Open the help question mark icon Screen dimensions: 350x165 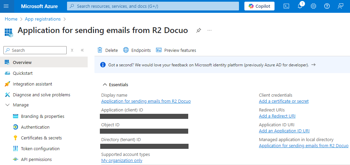pyautogui.click(x=327, y=6)
